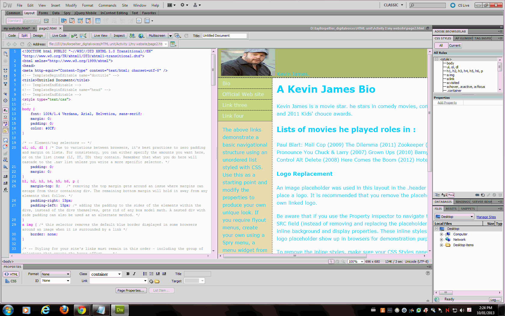This screenshot has width=505, height=316.
Task: Open the Desktop site dropdown in Files
Action: point(454,217)
